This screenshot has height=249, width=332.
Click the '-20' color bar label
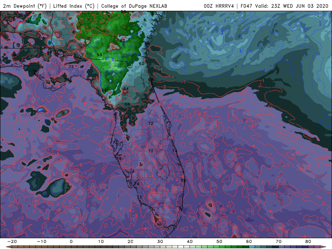[x=12, y=242]
